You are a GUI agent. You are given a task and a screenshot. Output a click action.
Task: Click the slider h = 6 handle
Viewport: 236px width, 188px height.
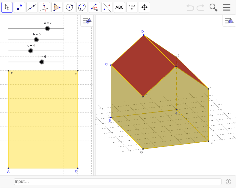(x=42, y=62)
